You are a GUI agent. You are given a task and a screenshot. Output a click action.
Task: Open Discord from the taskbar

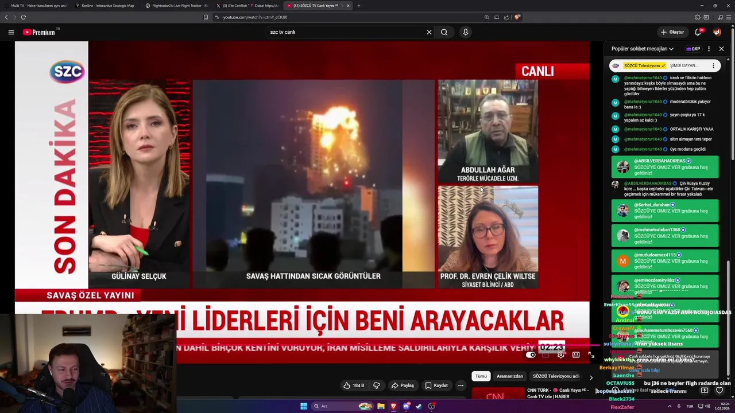[x=406, y=406]
